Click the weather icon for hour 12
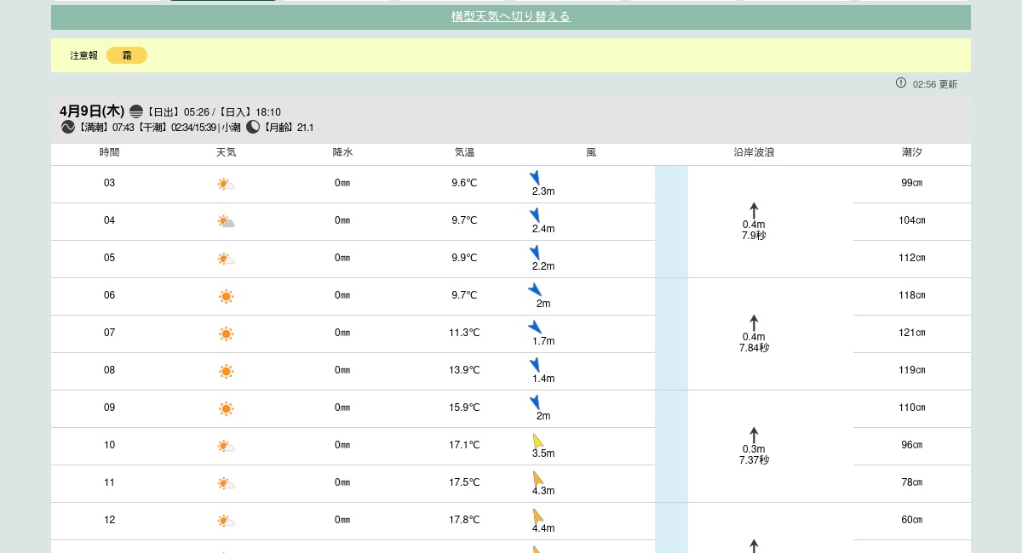The image size is (1022, 553). coord(226,521)
